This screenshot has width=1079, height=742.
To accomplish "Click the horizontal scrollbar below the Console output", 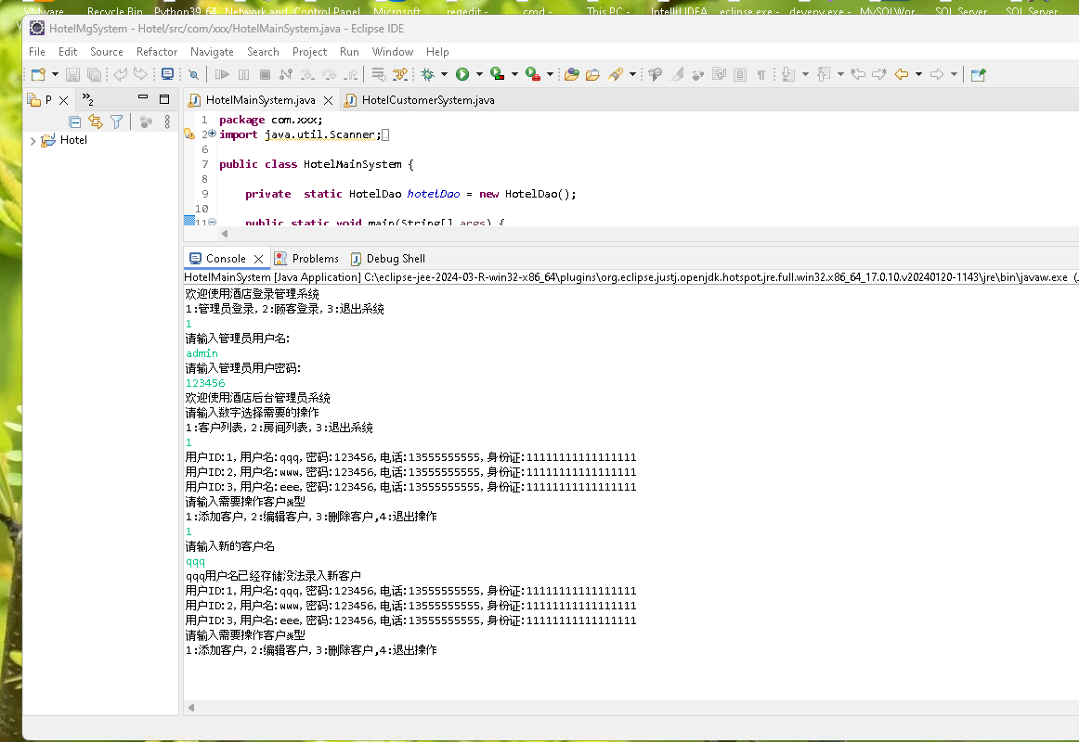I will [557, 708].
